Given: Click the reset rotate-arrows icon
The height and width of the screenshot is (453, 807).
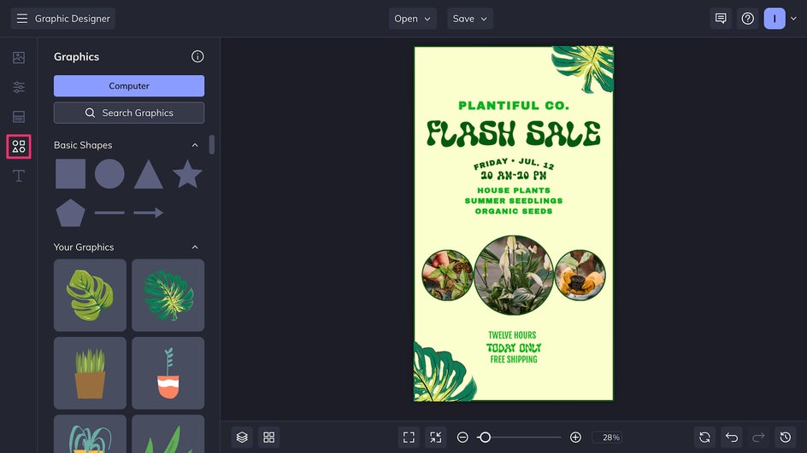Looking at the screenshot, I should [x=704, y=437].
